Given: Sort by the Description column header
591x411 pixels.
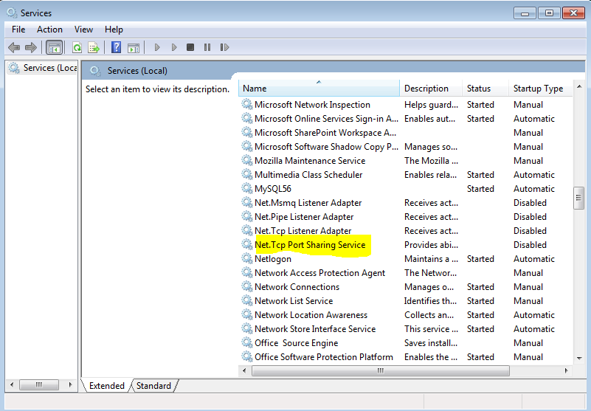Looking at the screenshot, I should click(x=431, y=89).
